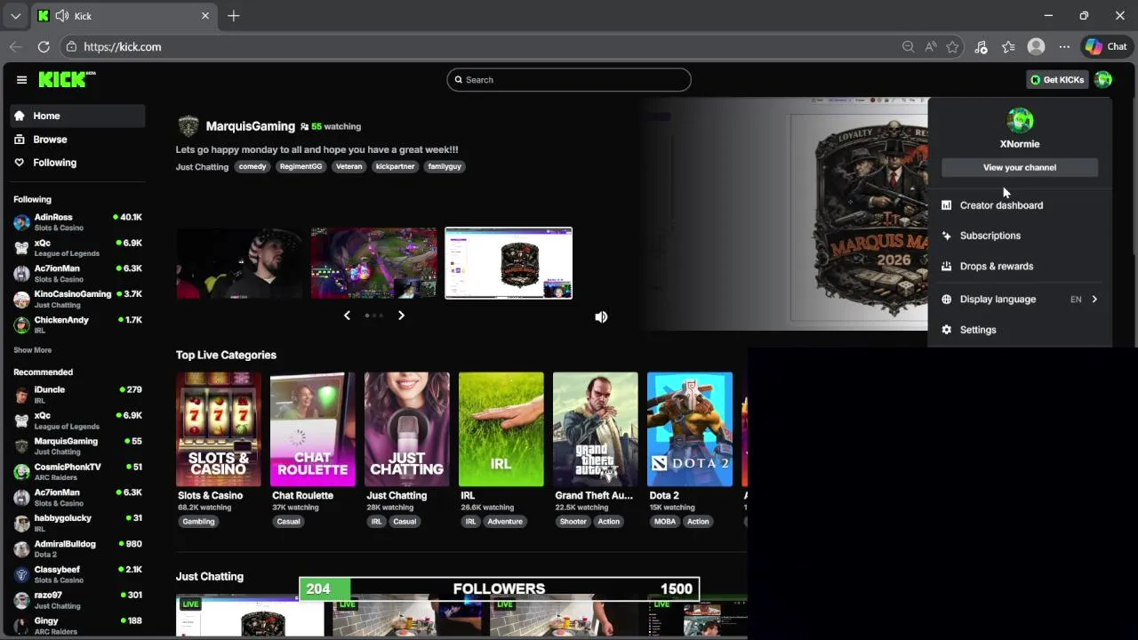
Task: Open Slots & Casino category card
Action: pos(219,429)
